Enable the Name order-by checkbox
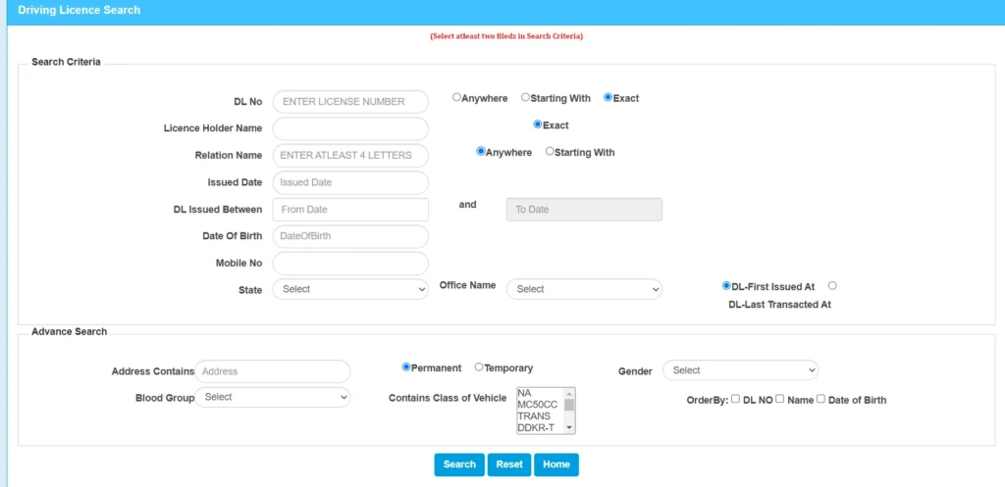Viewport: 1005px width, 487px height. pyautogui.click(x=780, y=399)
